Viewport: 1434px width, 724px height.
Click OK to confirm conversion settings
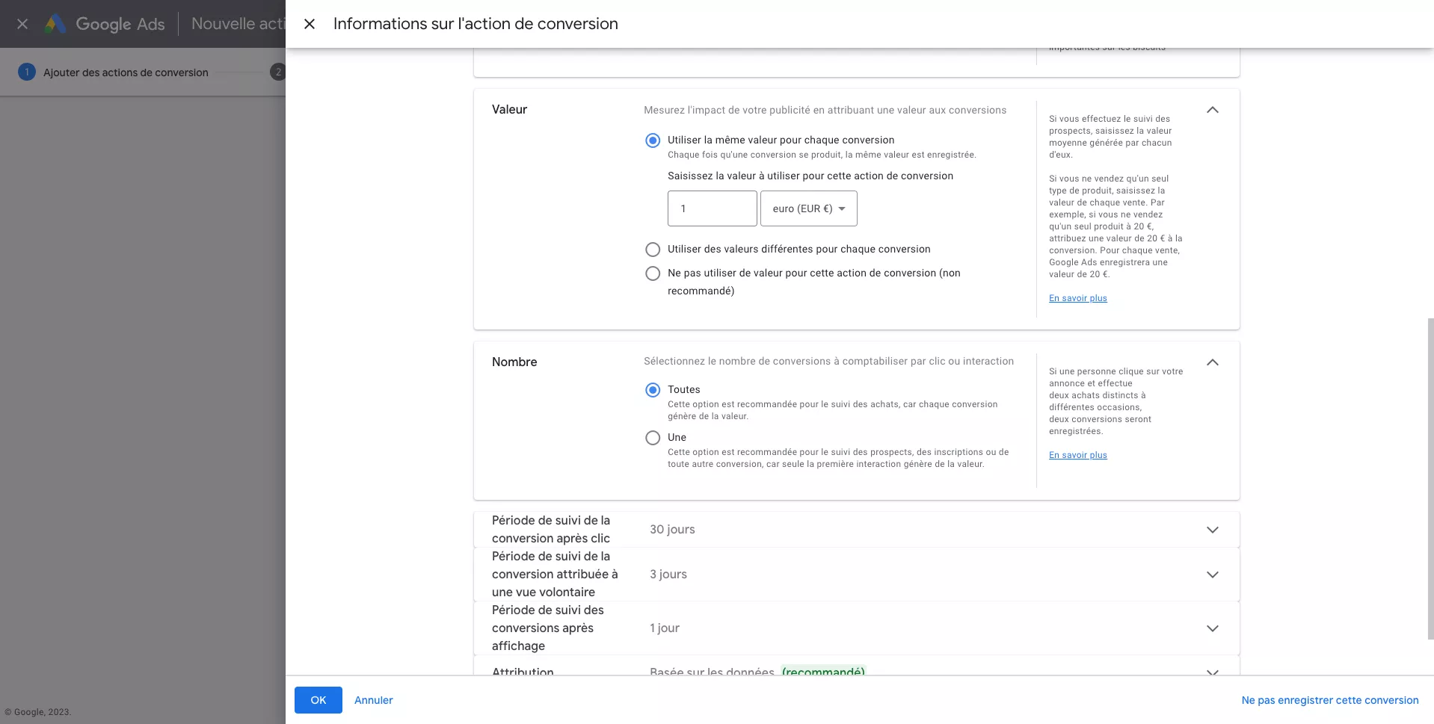(318, 700)
